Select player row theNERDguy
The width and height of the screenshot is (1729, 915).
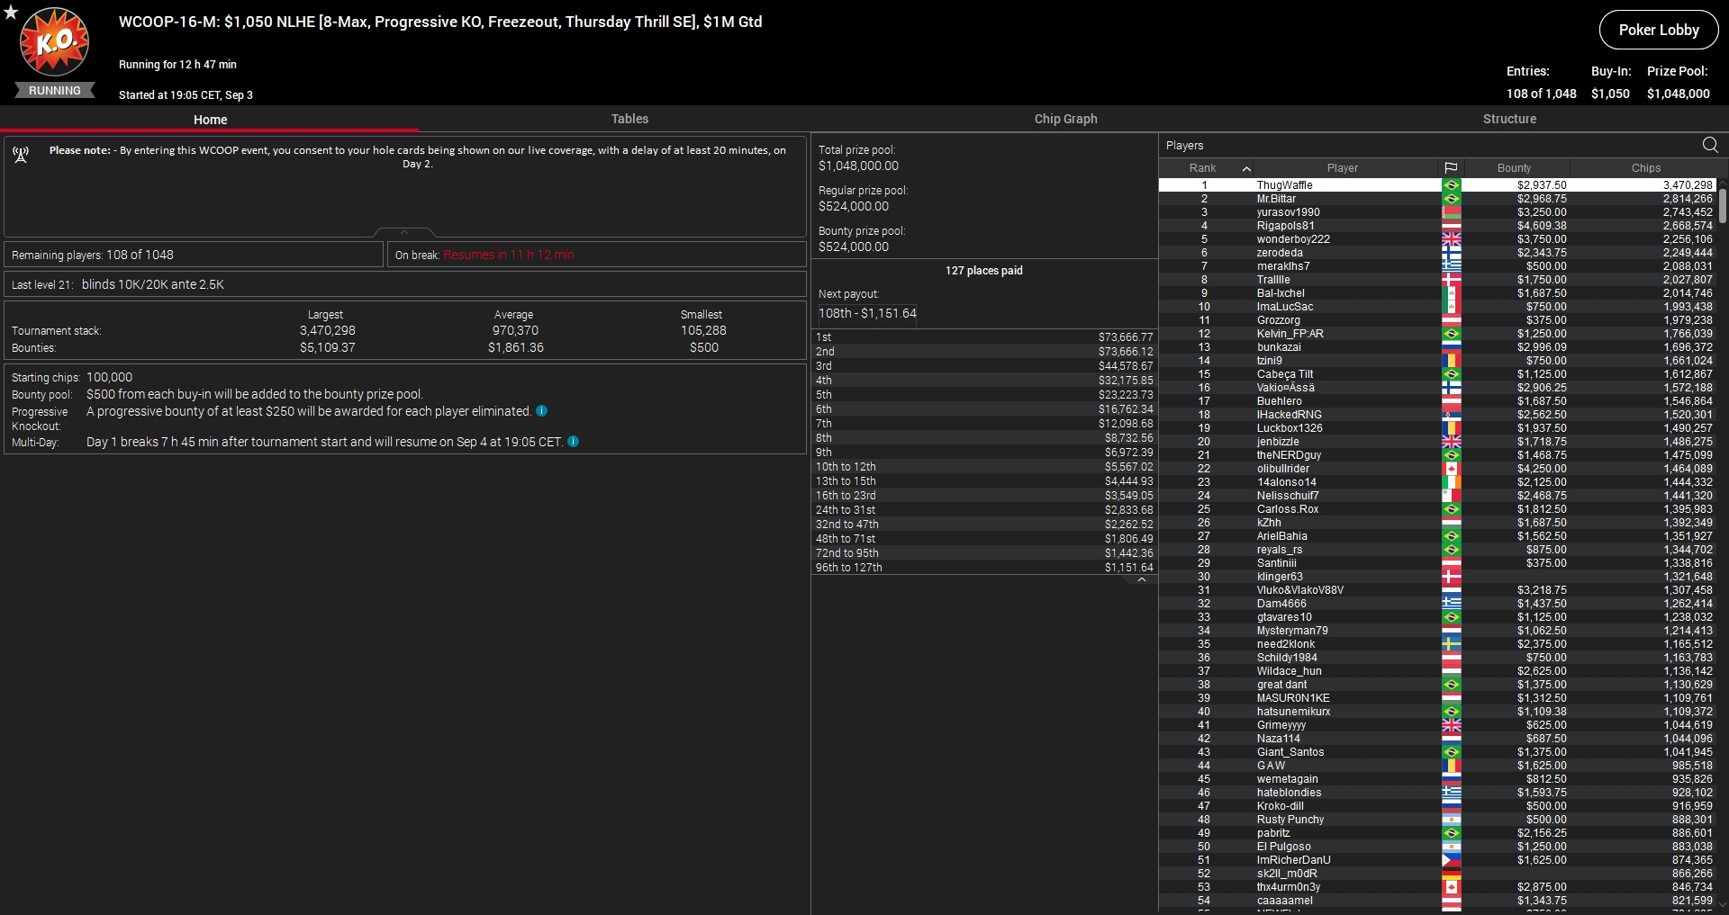[x=1437, y=455]
